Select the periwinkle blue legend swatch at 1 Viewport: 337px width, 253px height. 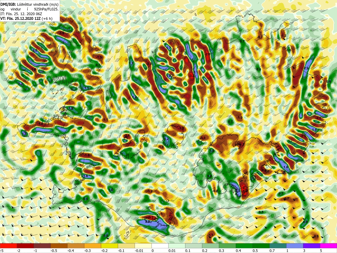(295, 246)
